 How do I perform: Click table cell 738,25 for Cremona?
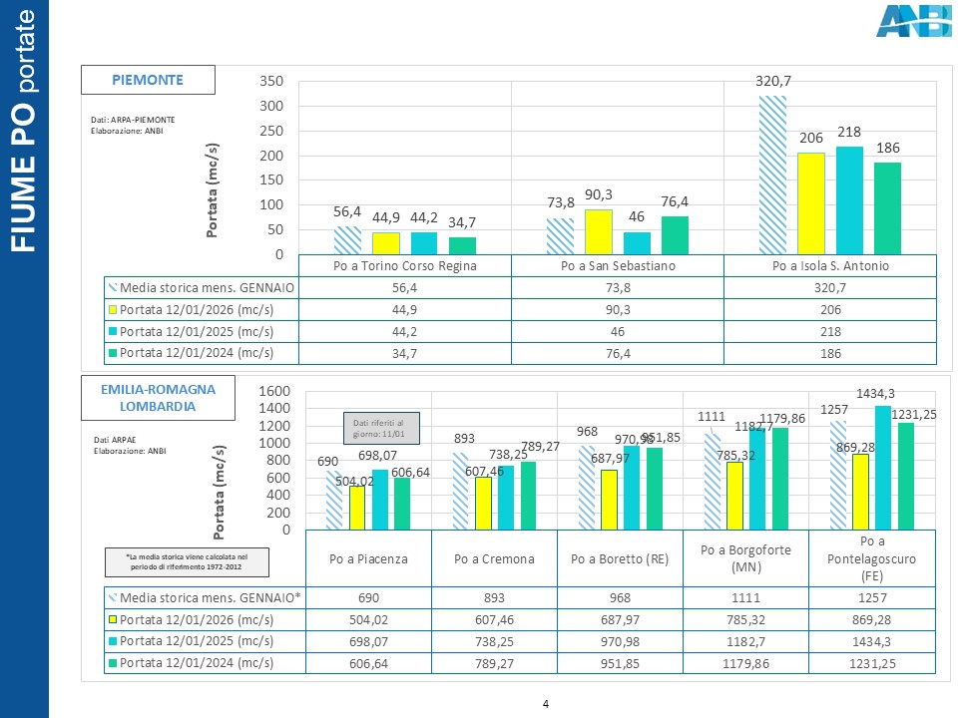[494, 641]
